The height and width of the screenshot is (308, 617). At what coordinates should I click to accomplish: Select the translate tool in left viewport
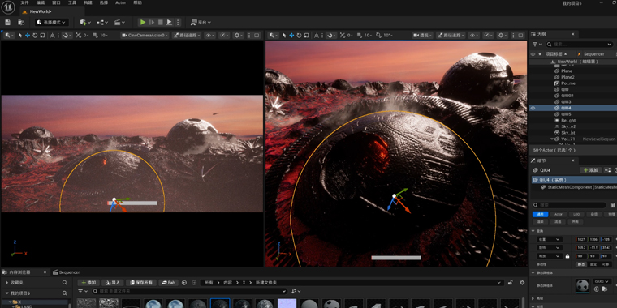tap(28, 36)
